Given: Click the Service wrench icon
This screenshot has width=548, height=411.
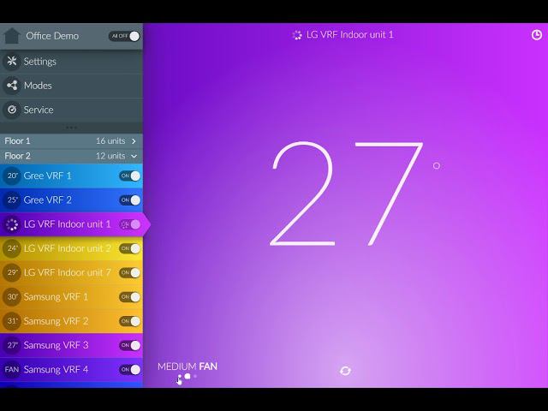Looking at the screenshot, I should coord(12,110).
